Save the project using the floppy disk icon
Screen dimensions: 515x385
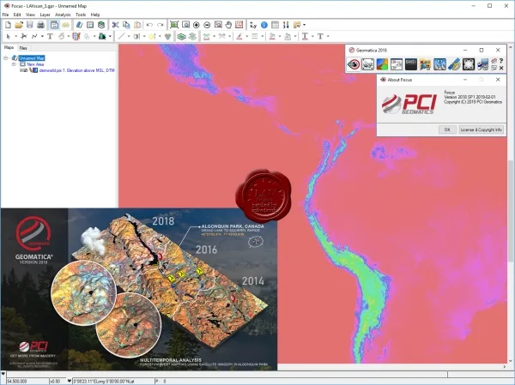coord(29,25)
